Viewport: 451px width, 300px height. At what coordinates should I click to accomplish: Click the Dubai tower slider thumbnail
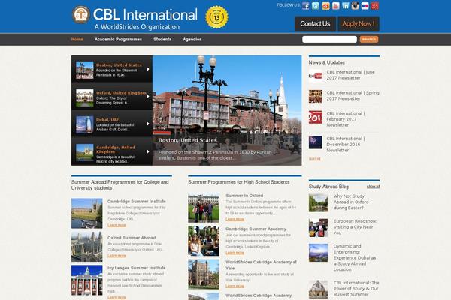click(x=84, y=124)
